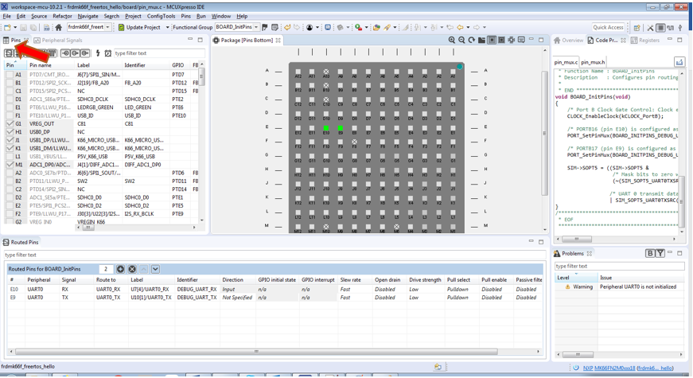The image size is (693, 378).
Task: Click the Y filter icon in Problems
Action: click(660, 253)
